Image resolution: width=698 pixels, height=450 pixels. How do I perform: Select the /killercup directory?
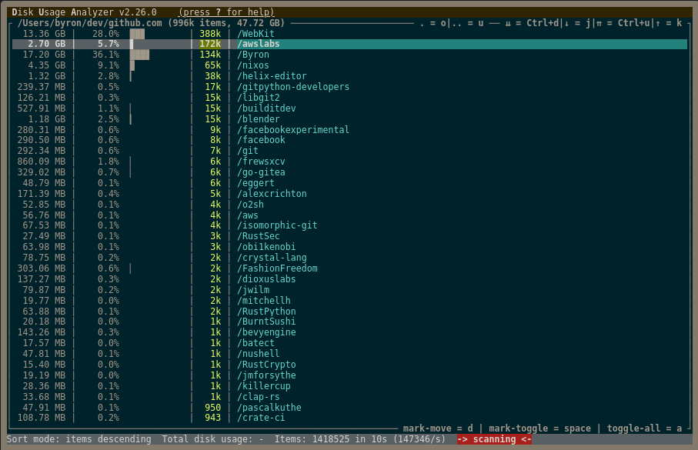(x=349, y=386)
